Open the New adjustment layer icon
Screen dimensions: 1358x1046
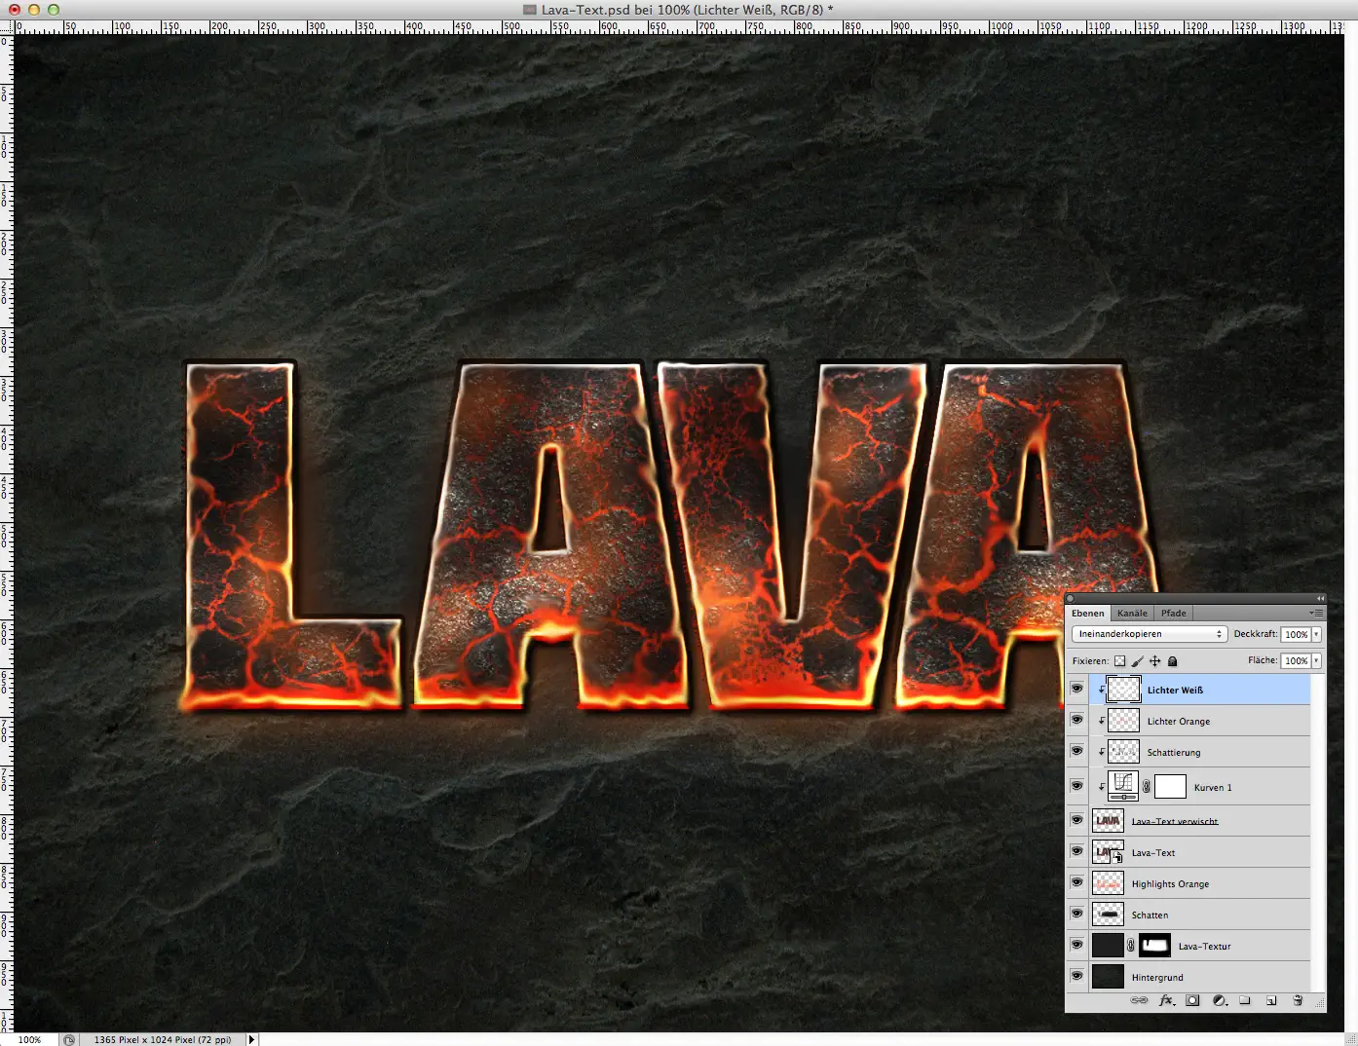[x=1219, y=1000]
